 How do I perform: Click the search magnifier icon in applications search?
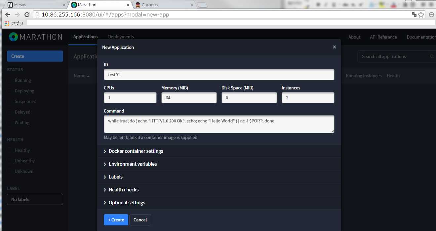432,56
